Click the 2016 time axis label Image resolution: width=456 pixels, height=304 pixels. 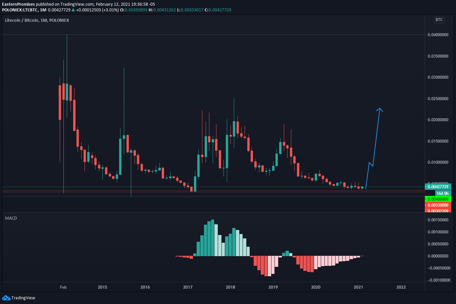click(145, 287)
